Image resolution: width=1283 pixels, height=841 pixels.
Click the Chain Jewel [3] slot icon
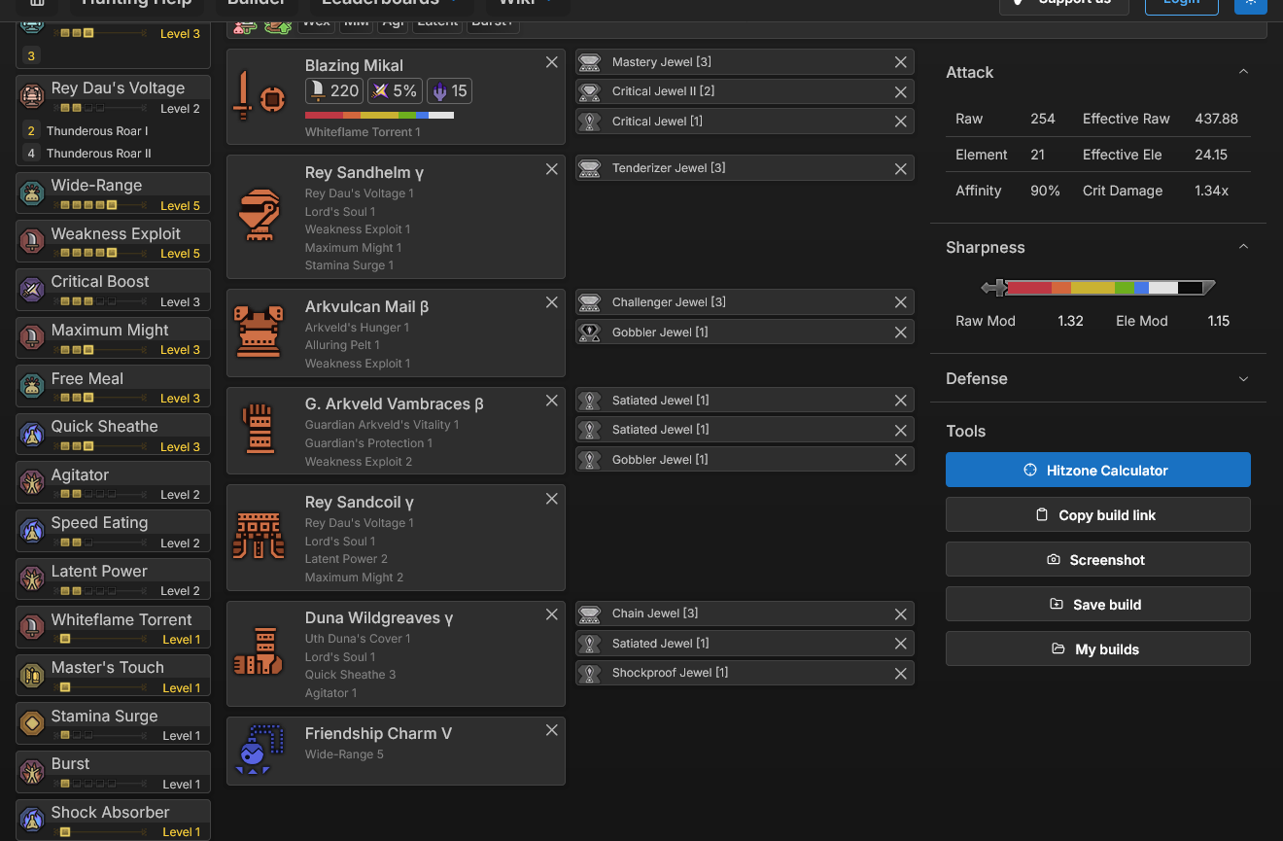pos(589,613)
